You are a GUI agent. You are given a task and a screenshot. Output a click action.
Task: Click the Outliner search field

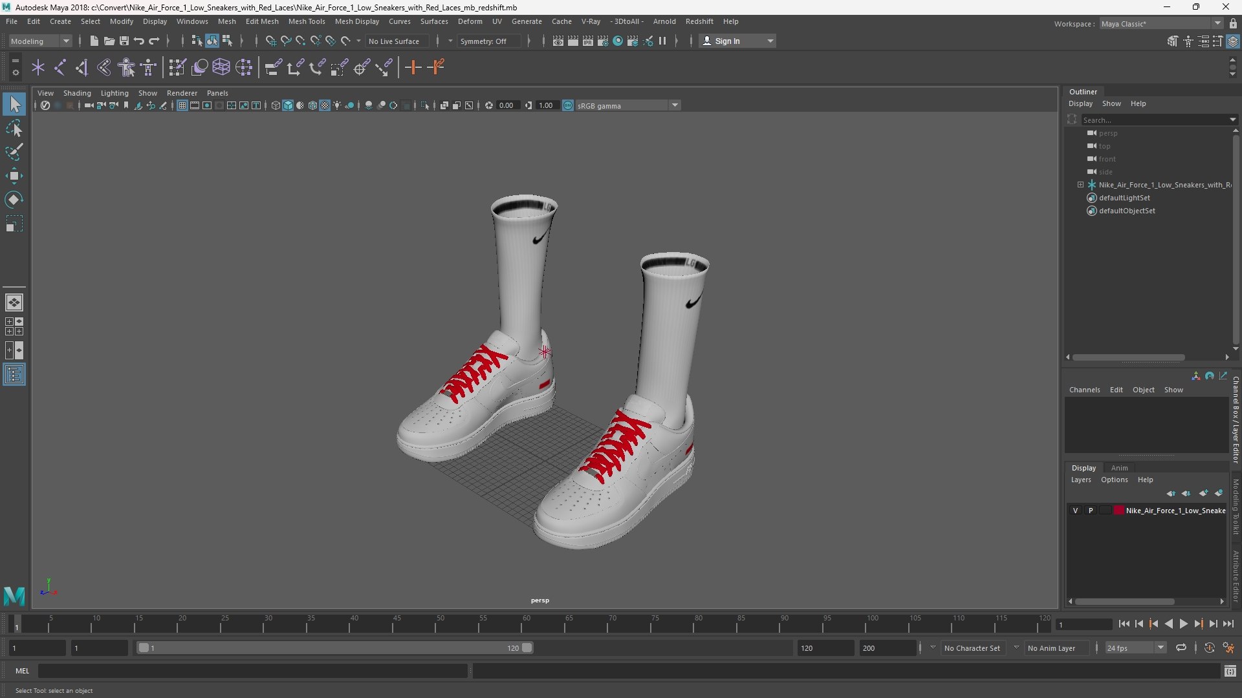pyautogui.click(x=1154, y=120)
